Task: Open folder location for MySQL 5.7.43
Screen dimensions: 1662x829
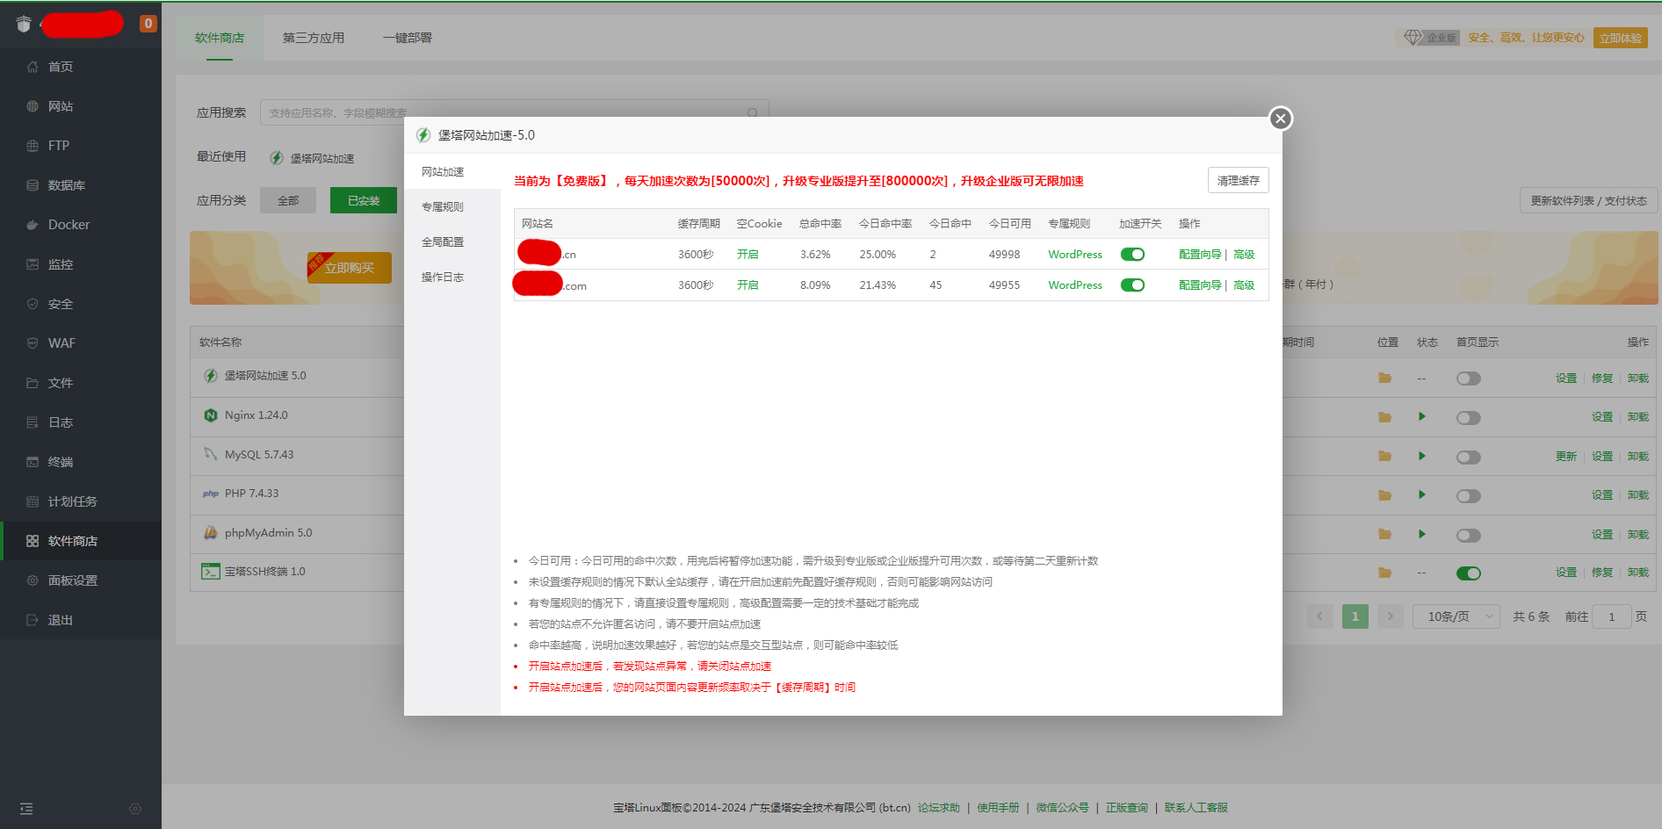Action: pyautogui.click(x=1384, y=456)
